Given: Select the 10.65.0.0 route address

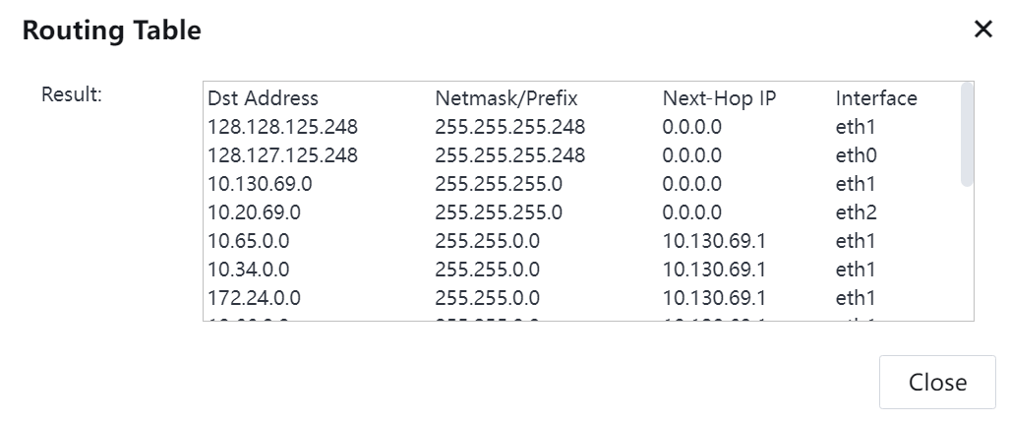Looking at the screenshot, I should tap(248, 241).
